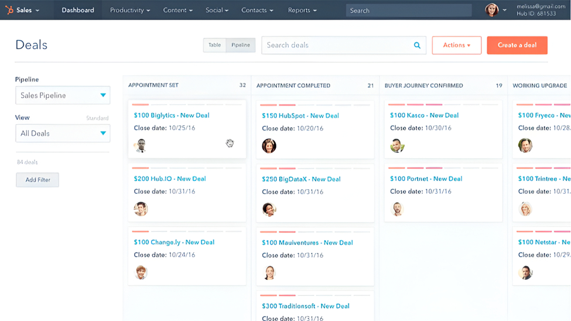Expand the Sales menu in the top bar
The height and width of the screenshot is (321, 571).
click(x=28, y=10)
